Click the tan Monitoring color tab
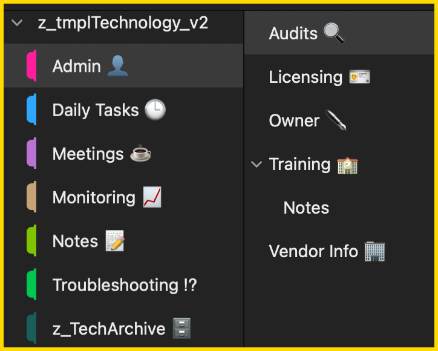 [31, 197]
